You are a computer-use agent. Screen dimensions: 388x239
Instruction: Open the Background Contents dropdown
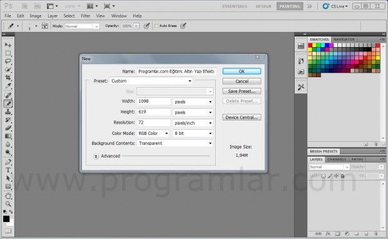(x=175, y=143)
